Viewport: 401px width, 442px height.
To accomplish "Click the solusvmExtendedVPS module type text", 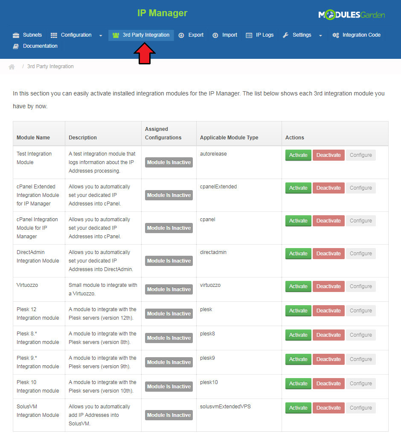I will (225, 407).
